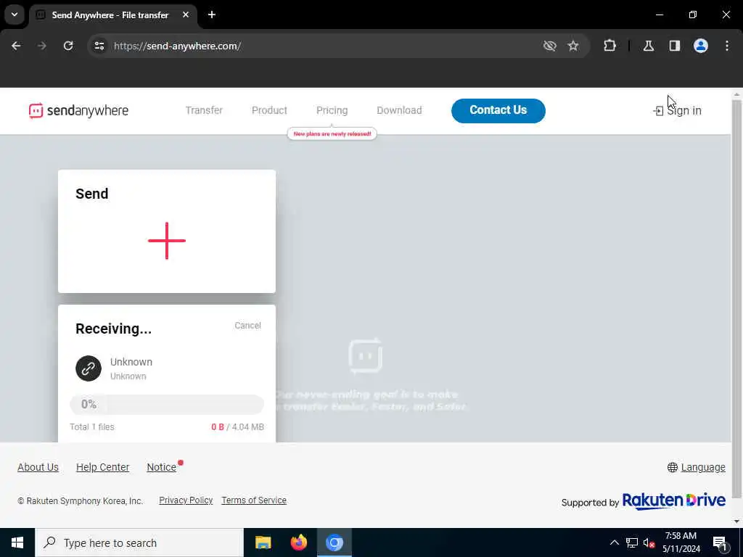The image size is (743, 557).
Task: Click the 'Total 1 files' text
Action: pos(92,427)
